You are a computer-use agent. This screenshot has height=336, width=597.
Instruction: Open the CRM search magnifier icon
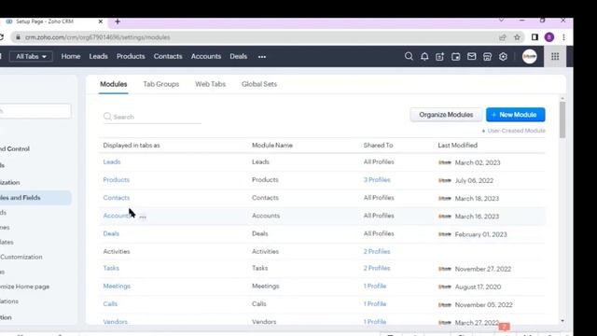409,56
